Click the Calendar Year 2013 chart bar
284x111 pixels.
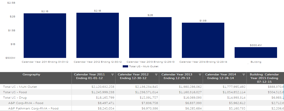[x=150, y=38]
